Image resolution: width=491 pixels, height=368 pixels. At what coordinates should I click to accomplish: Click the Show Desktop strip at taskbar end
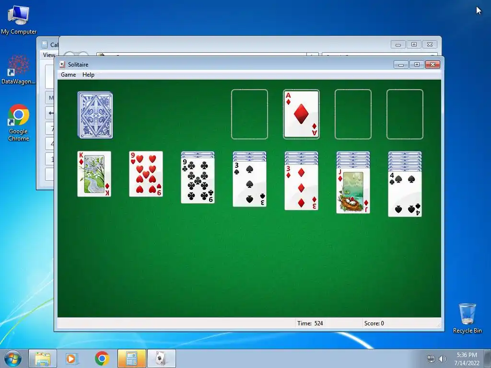click(488, 358)
